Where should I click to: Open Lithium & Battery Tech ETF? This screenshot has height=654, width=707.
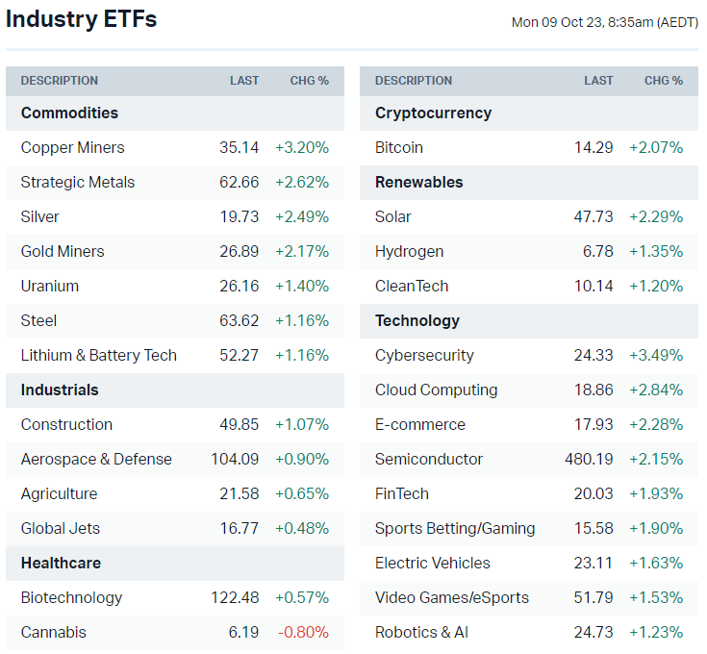pos(99,355)
